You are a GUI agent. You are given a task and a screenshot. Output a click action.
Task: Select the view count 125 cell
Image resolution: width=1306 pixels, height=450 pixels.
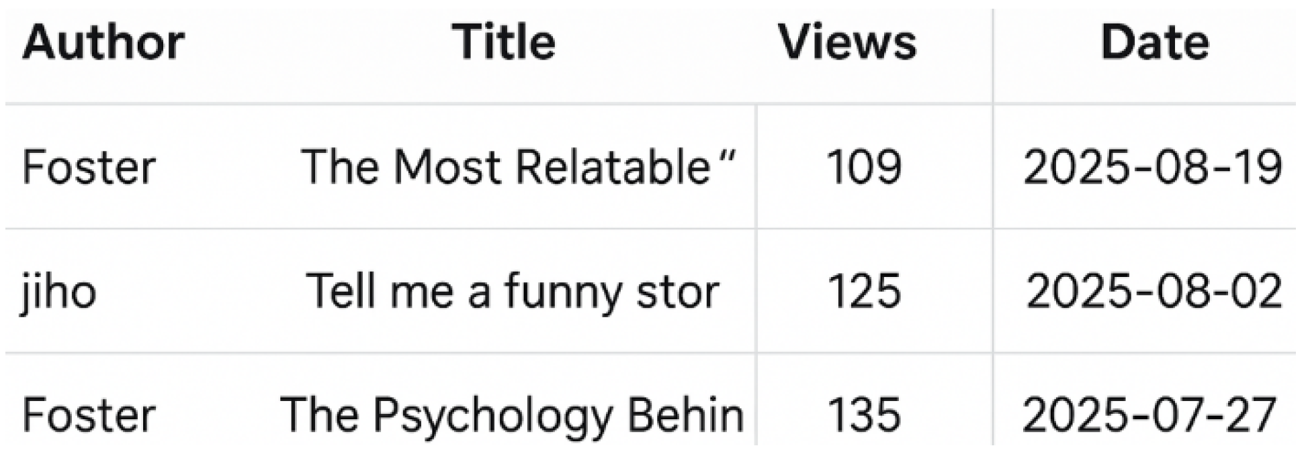863,292
